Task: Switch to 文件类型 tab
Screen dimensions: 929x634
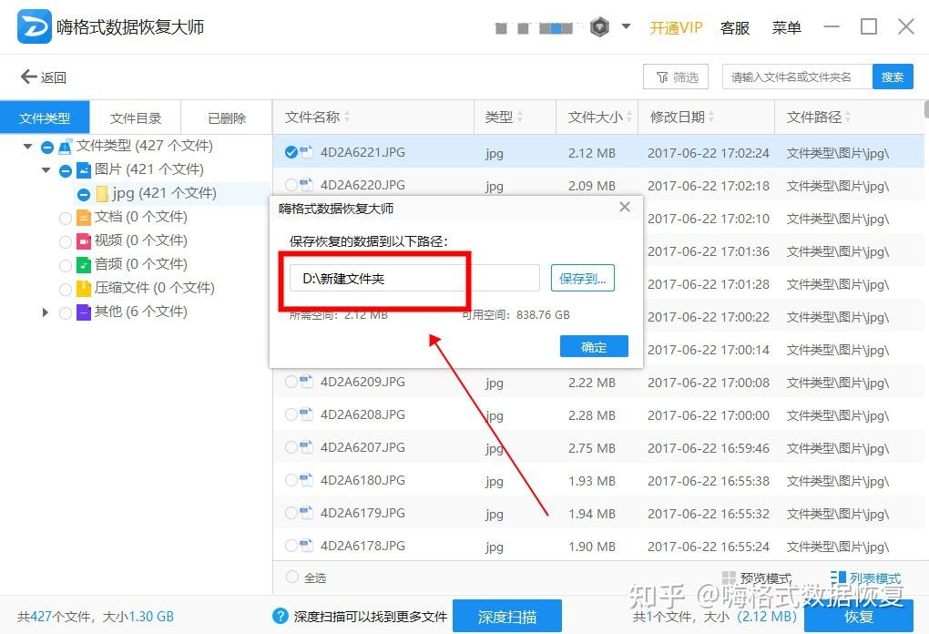Action: (45, 118)
